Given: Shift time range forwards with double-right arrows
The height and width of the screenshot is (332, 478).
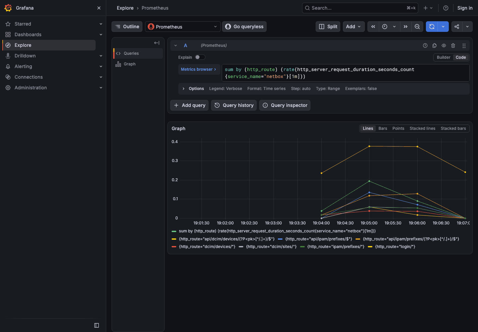Looking at the screenshot, I should pos(406,27).
